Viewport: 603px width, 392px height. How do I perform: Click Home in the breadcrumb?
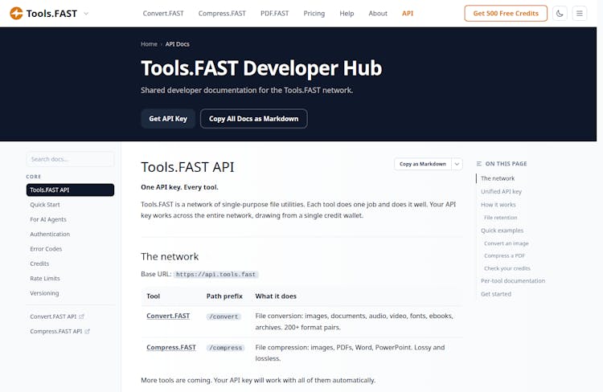tap(149, 44)
